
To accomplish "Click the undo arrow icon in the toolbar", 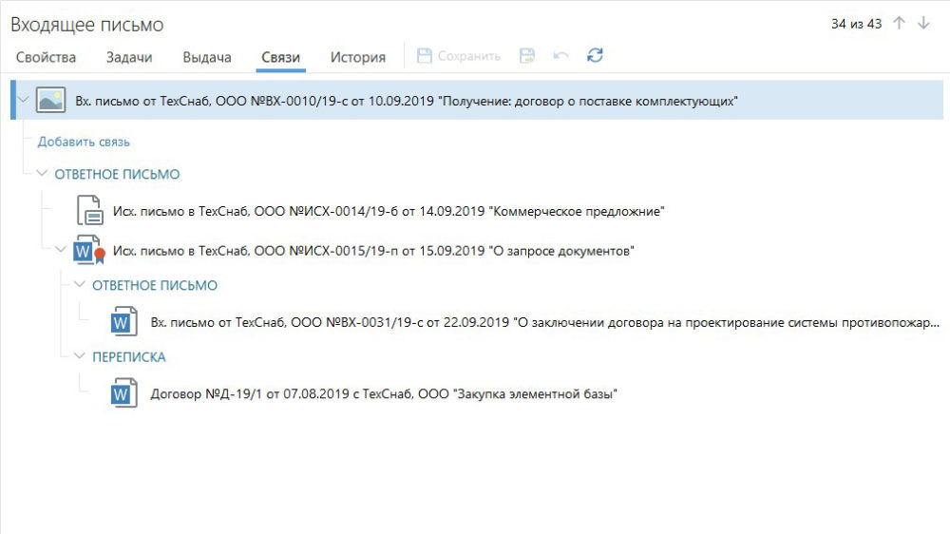I will (x=560, y=56).
